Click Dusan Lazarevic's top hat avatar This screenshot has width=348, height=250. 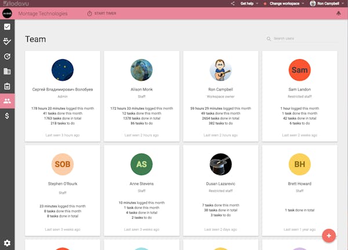point(220,164)
